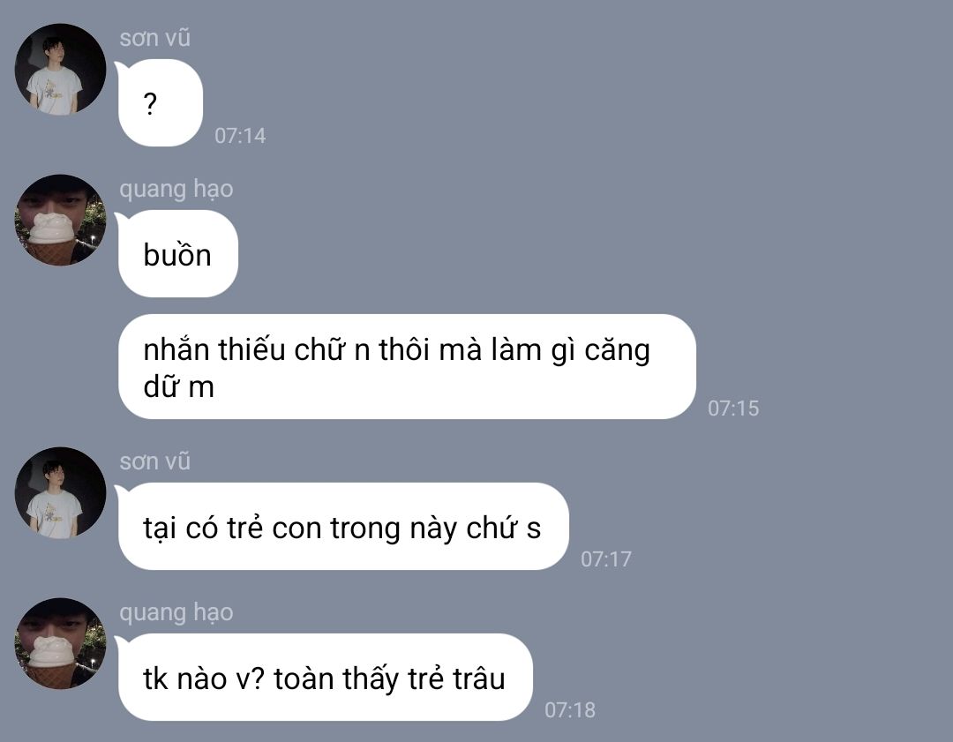Click name sơn vũ above "tại có trẻ con"
Viewport: 953px width, 742px height.
coord(155,461)
